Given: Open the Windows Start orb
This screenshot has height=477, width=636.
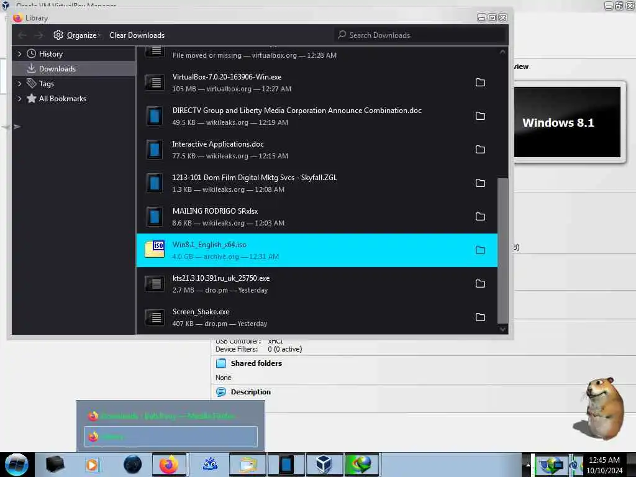Looking at the screenshot, I should click(16, 465).
